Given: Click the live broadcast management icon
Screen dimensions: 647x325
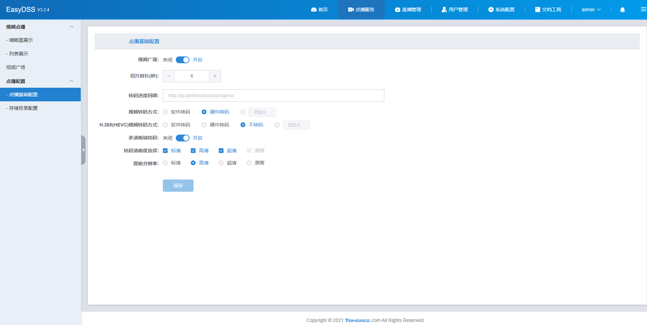Looking at the screenshot, I should 398,10.
